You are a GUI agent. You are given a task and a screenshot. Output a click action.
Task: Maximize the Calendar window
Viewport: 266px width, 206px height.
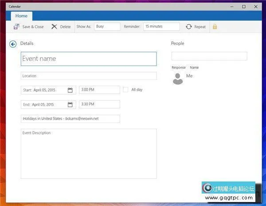[x=243, y=6]
